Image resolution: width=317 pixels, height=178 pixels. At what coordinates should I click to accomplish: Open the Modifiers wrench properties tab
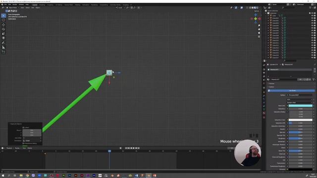point(264,95)
